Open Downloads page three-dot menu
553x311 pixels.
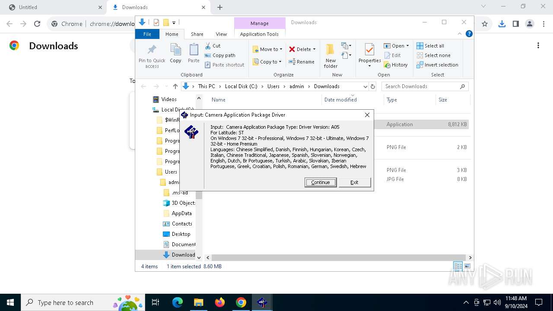click(x=538, y=46)
